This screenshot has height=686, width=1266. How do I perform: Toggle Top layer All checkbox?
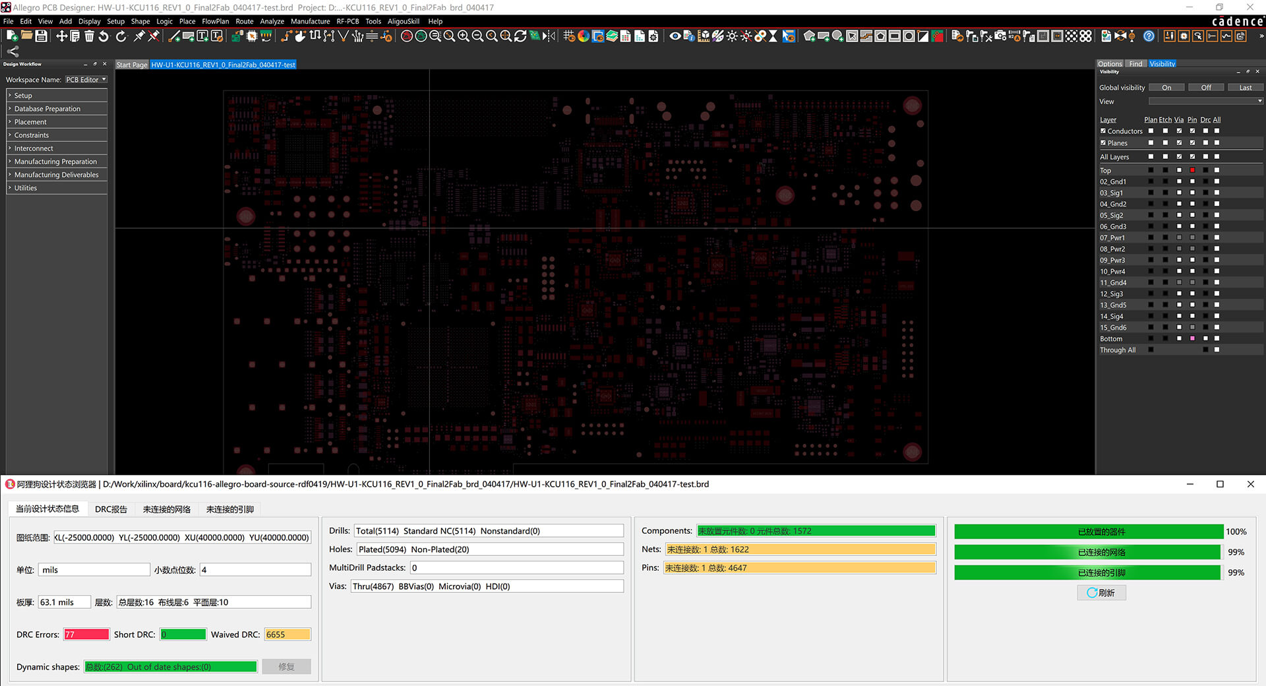pyautogui.click(x=1217, y=171)
